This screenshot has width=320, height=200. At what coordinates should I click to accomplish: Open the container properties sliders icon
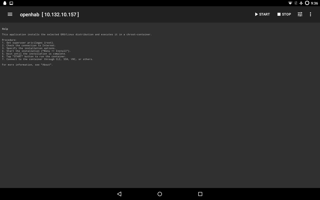(x=300, y=14)
